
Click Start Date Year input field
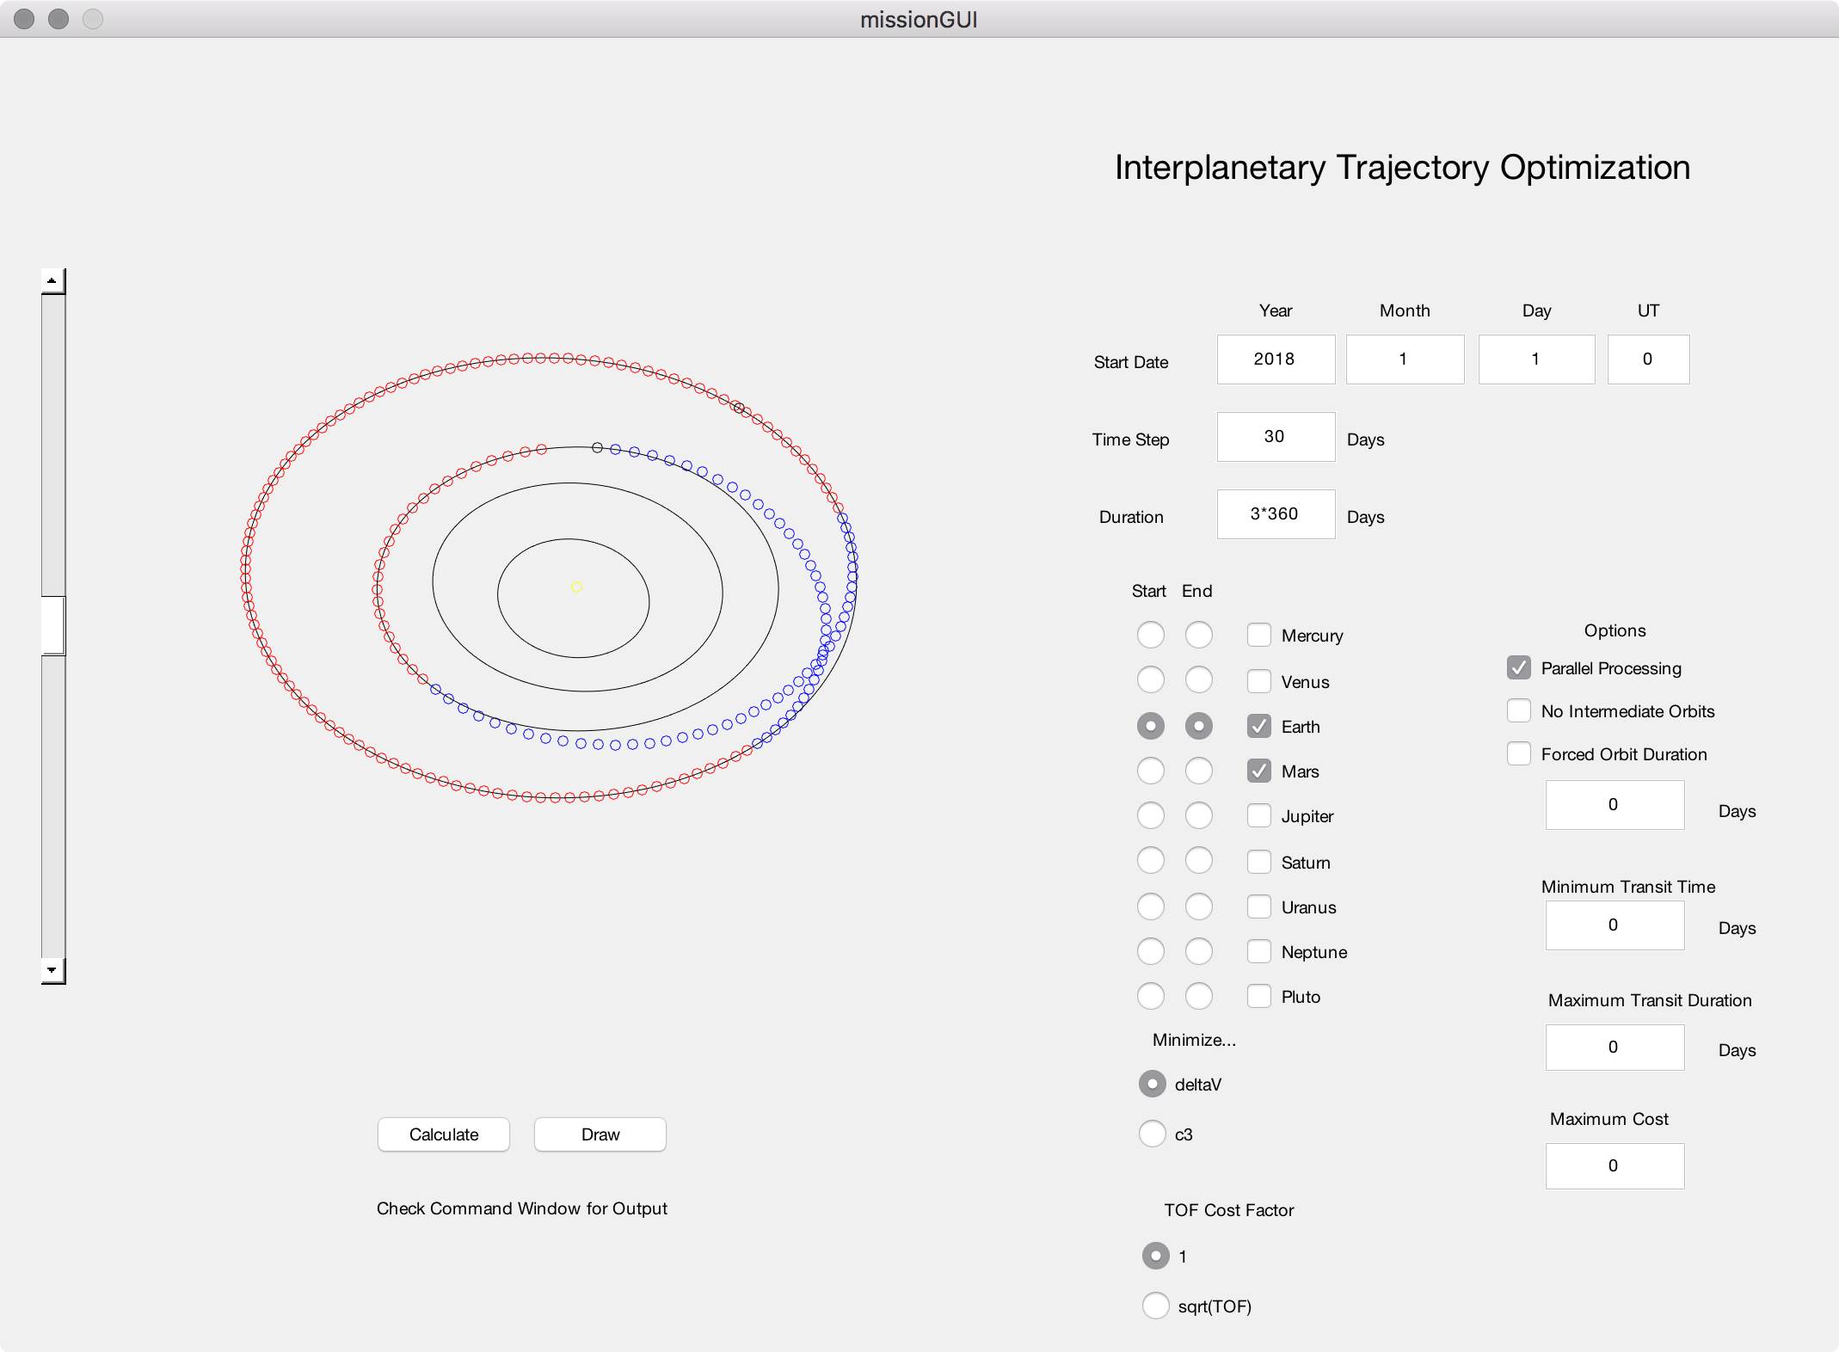tap(1275, 357)
